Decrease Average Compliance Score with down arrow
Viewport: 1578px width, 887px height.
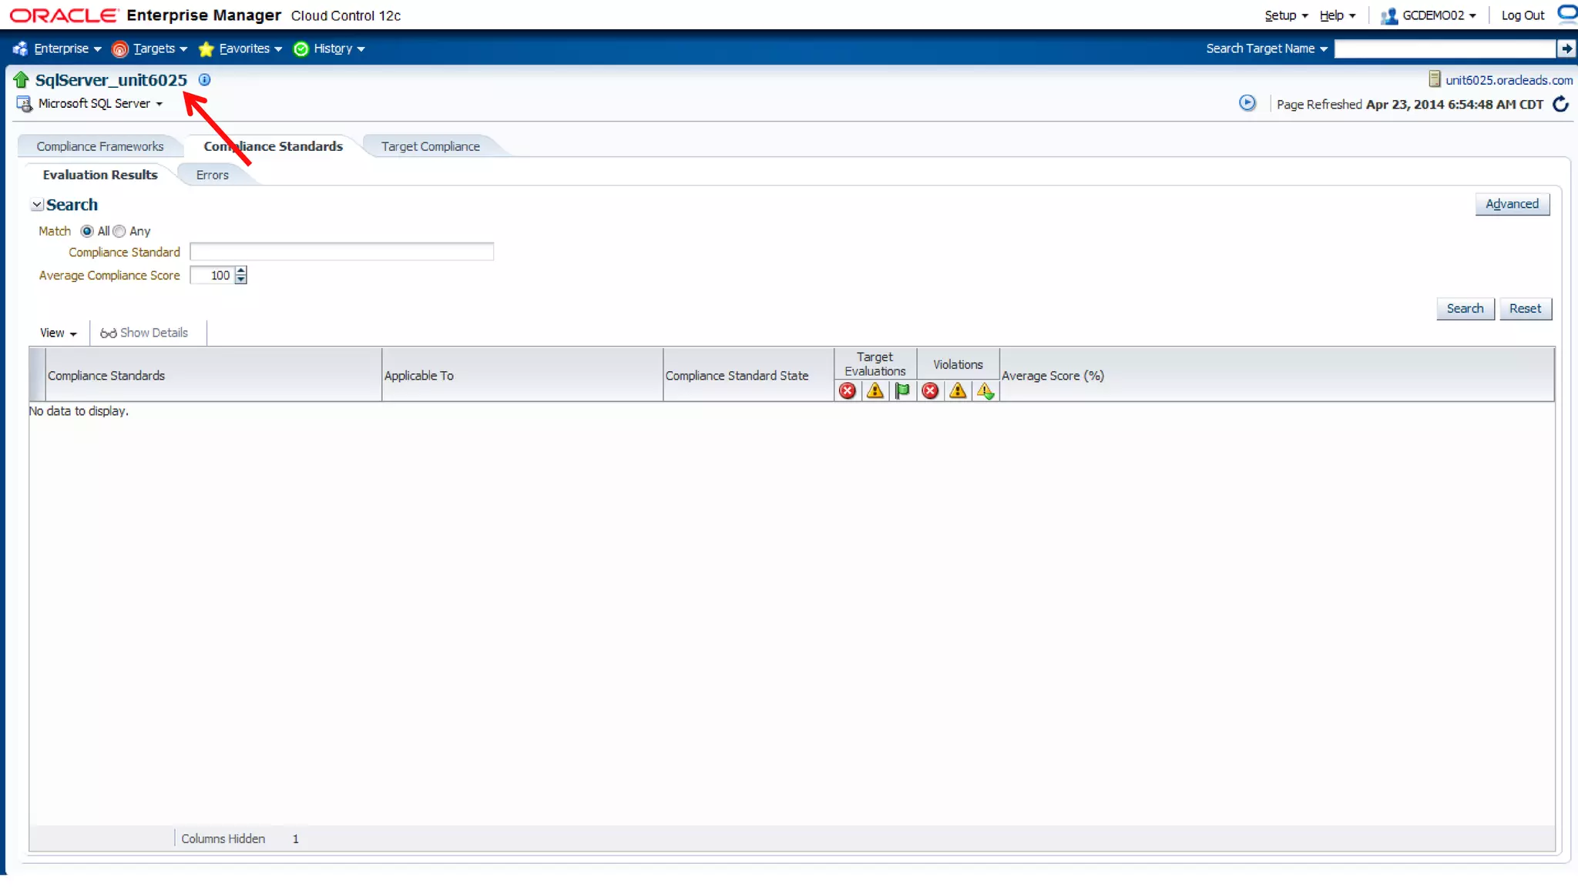click(x=241, y=279)
